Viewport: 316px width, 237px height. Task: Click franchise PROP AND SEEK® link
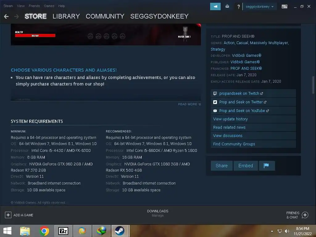pos(246,68)
